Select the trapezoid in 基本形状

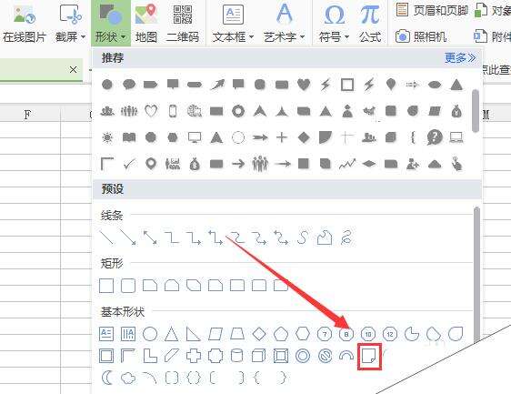237,334
